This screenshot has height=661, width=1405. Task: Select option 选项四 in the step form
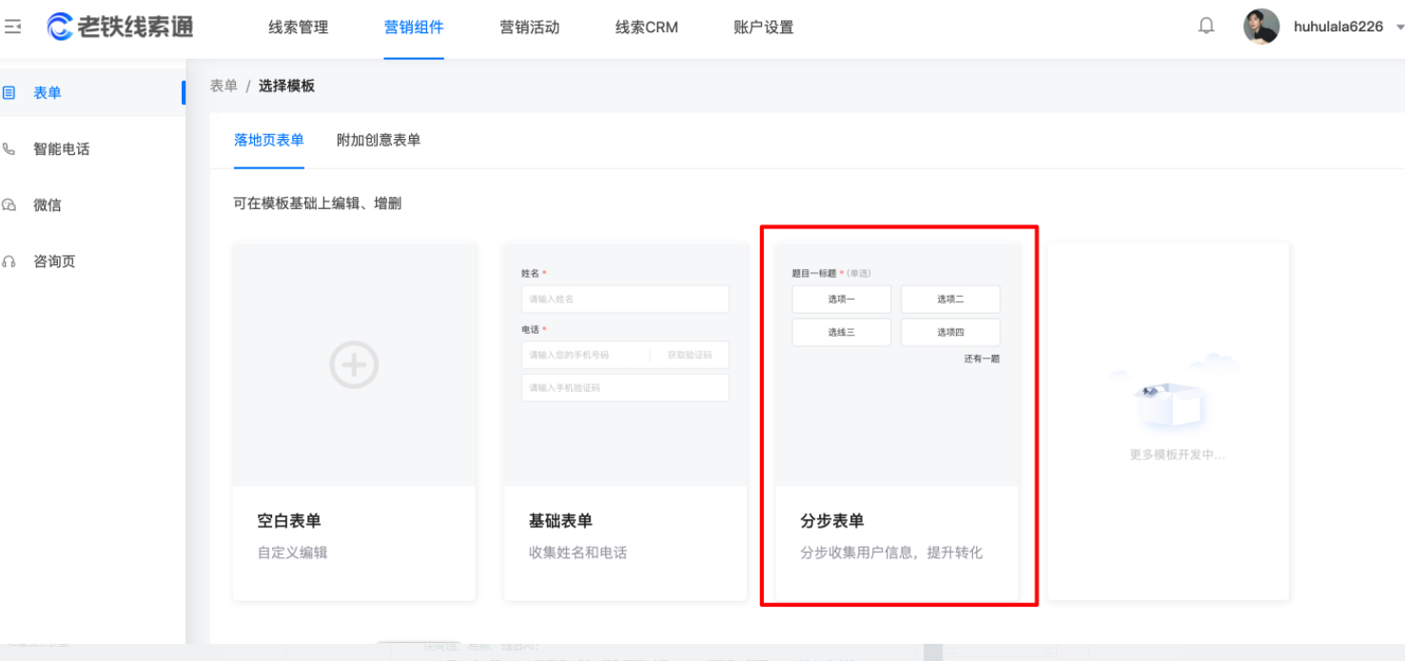click(950, 332)
